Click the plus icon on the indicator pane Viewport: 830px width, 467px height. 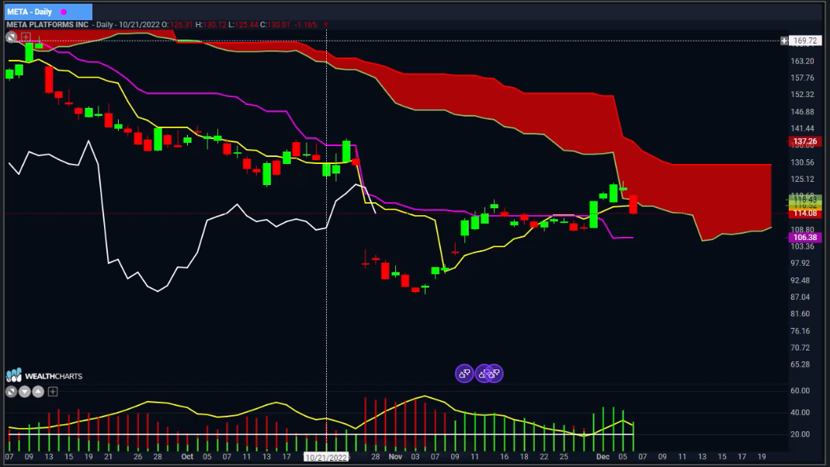pos(52,392)
